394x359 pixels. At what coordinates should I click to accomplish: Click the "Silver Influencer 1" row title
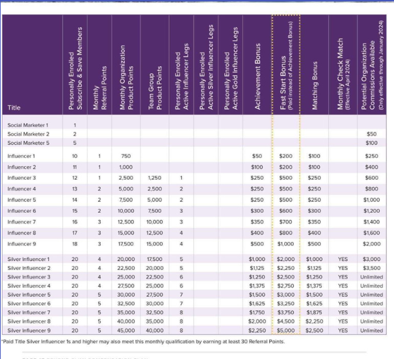[29, 259]
